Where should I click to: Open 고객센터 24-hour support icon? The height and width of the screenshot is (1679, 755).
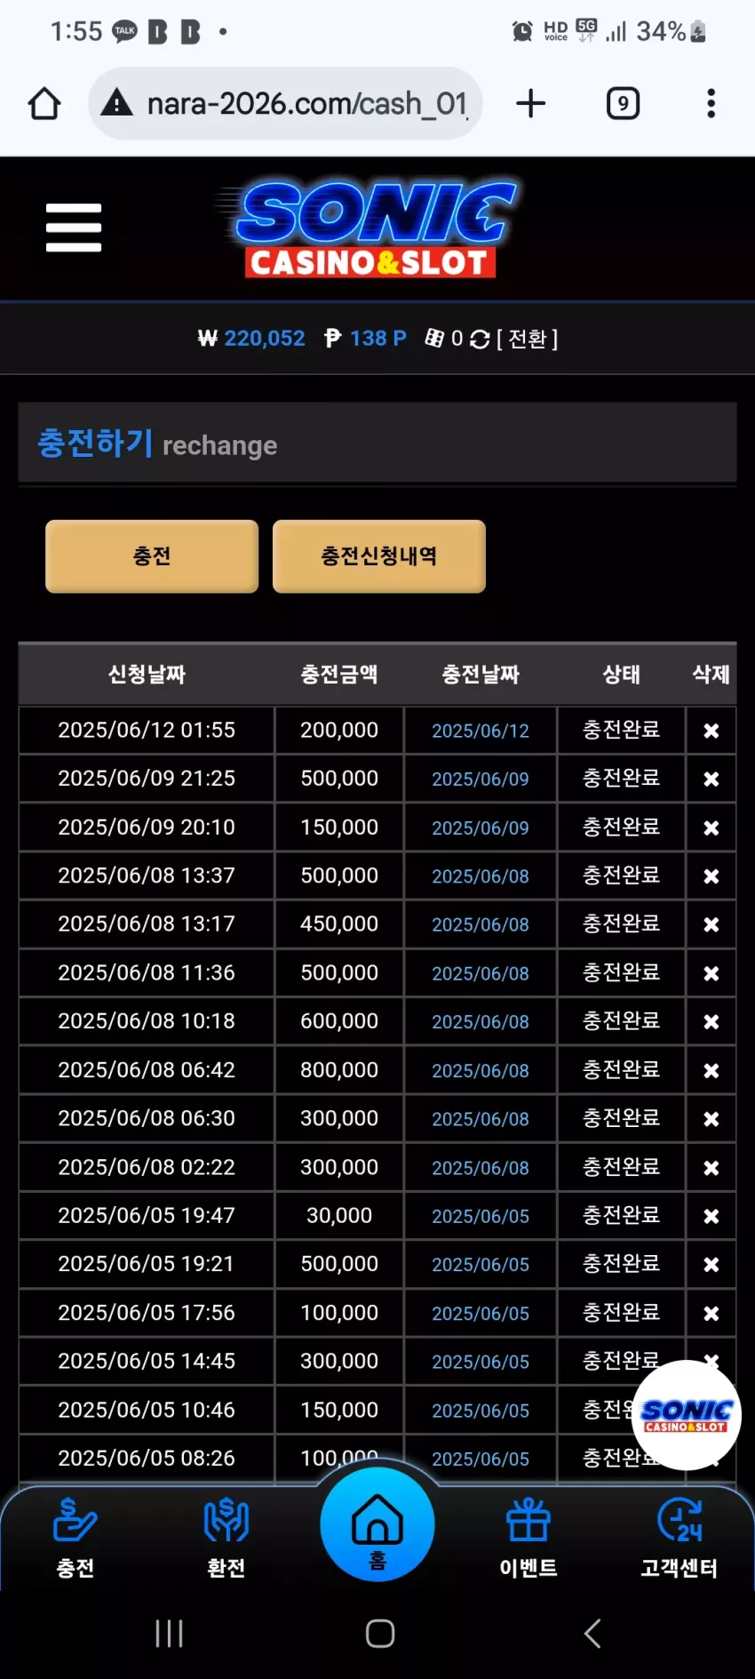point(679,1539)
